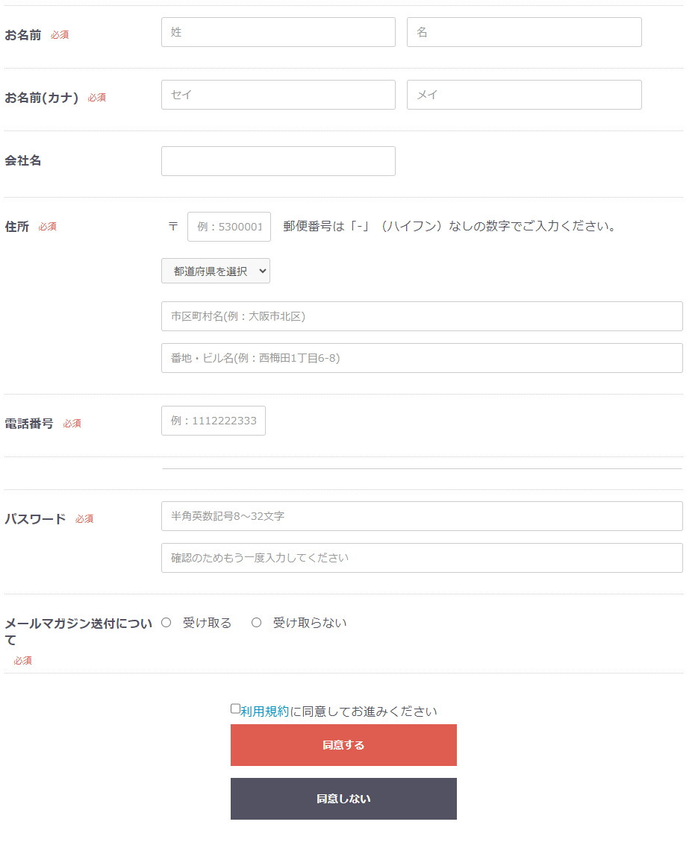Screen dimensions: 698x851
Task: Click the dark 同意しない button
Action: coord(344,799)
